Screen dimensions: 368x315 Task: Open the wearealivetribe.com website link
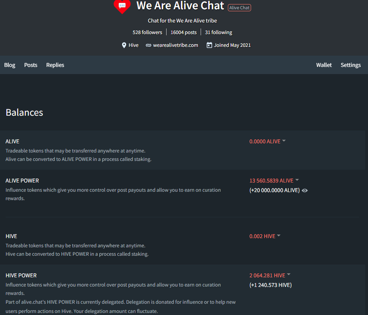(x=175, y=45)
